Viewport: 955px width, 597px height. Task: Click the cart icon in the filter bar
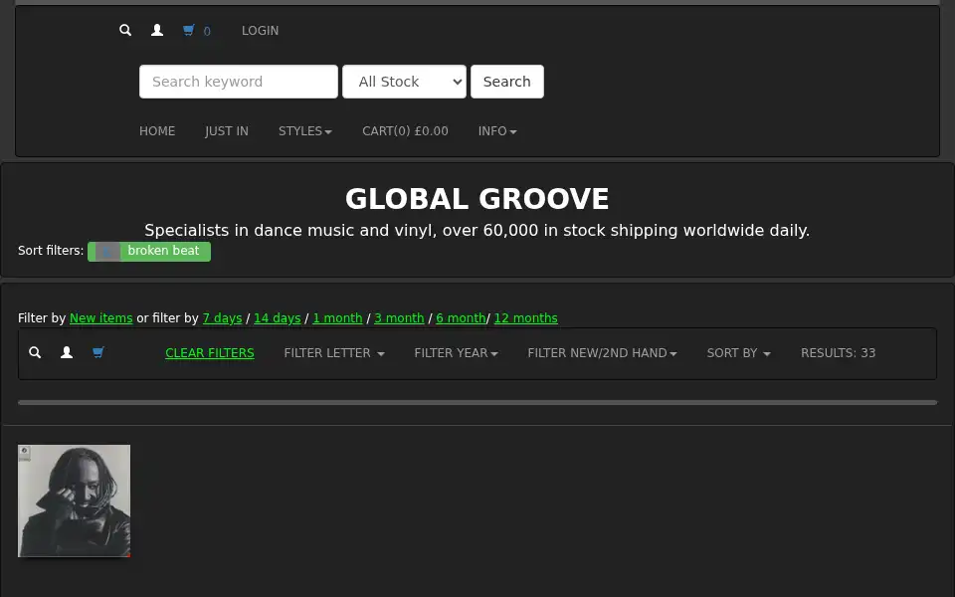pos(98,352)
